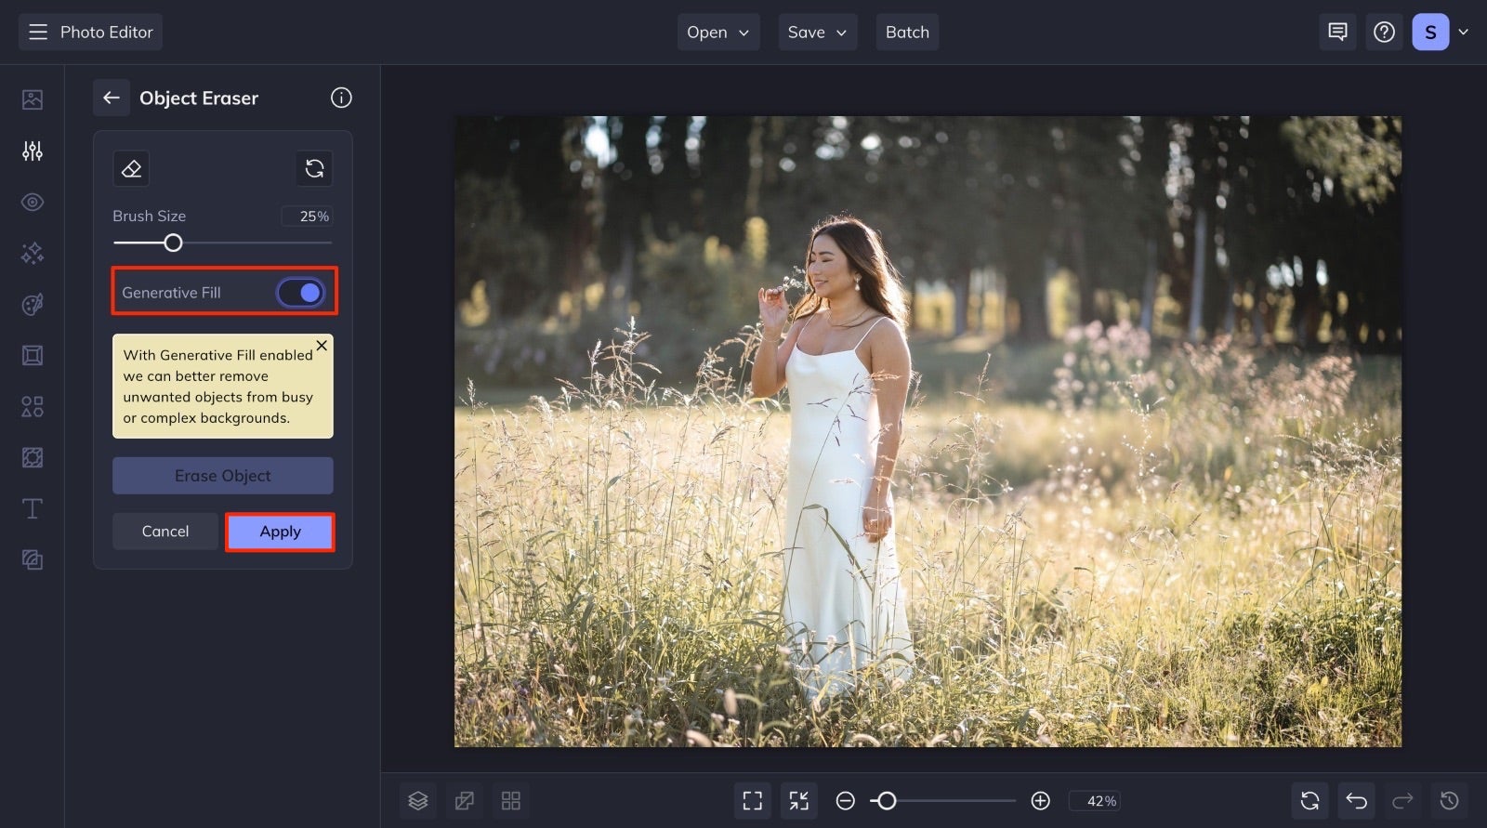
Task: Expand the Open dropdown
Action: [718, 32]
